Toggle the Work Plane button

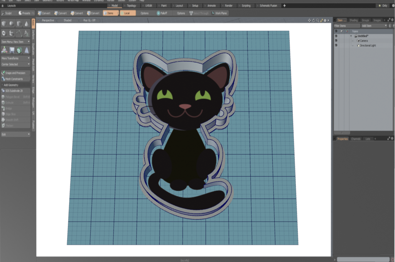click(219, 13)
